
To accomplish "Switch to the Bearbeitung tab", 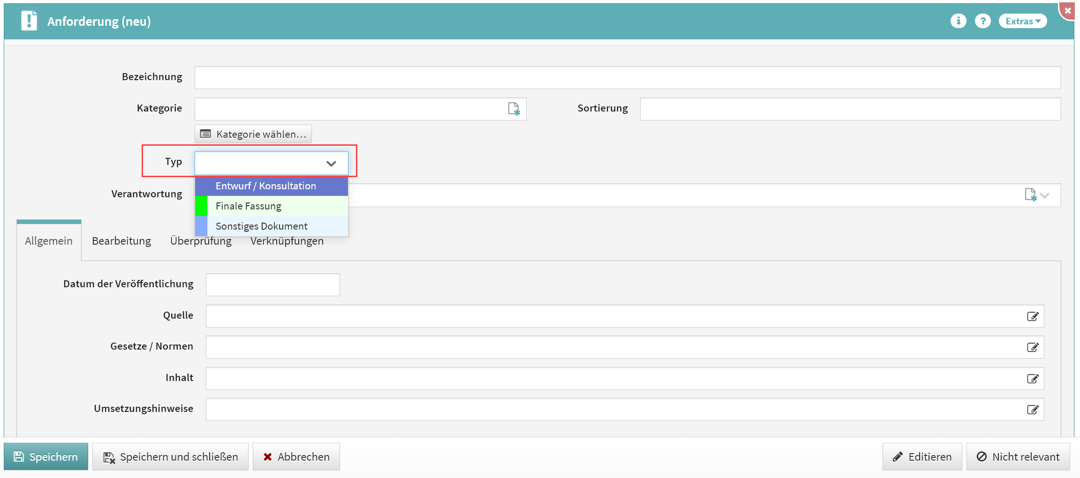I will [x=121, y=241].
